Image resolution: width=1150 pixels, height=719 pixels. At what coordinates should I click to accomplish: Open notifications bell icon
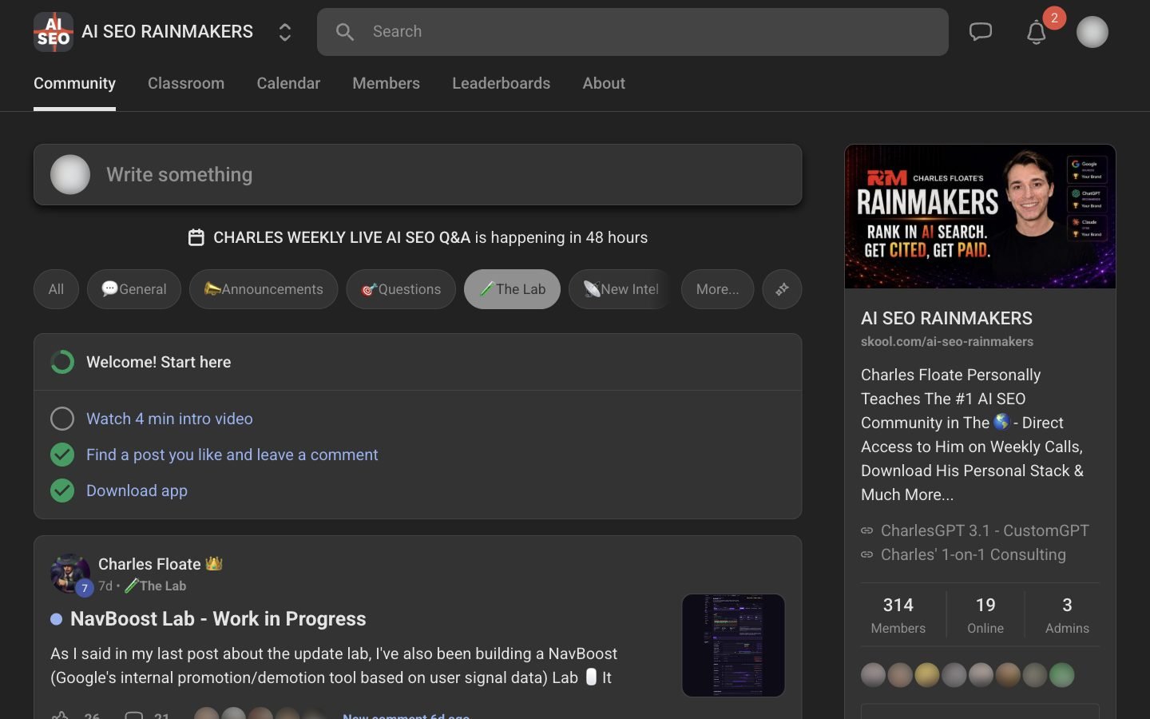(x=1037, y=32)
